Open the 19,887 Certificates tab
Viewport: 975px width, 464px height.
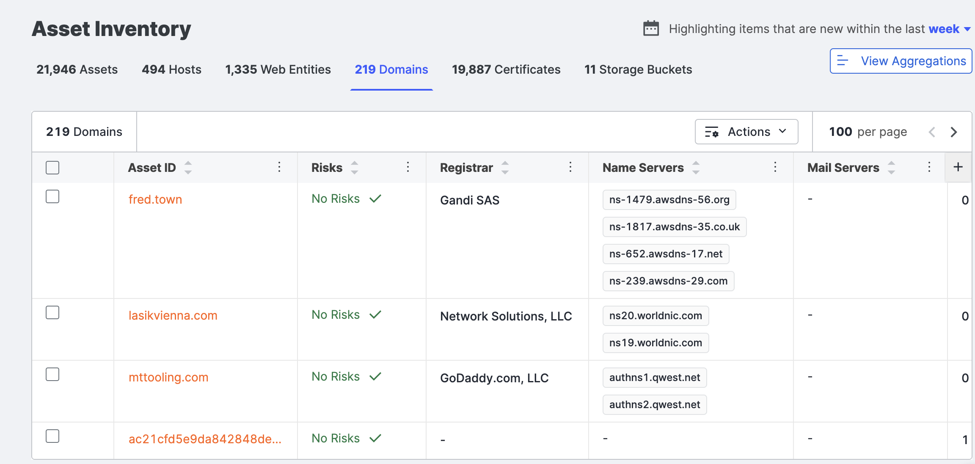click(506, 69)
